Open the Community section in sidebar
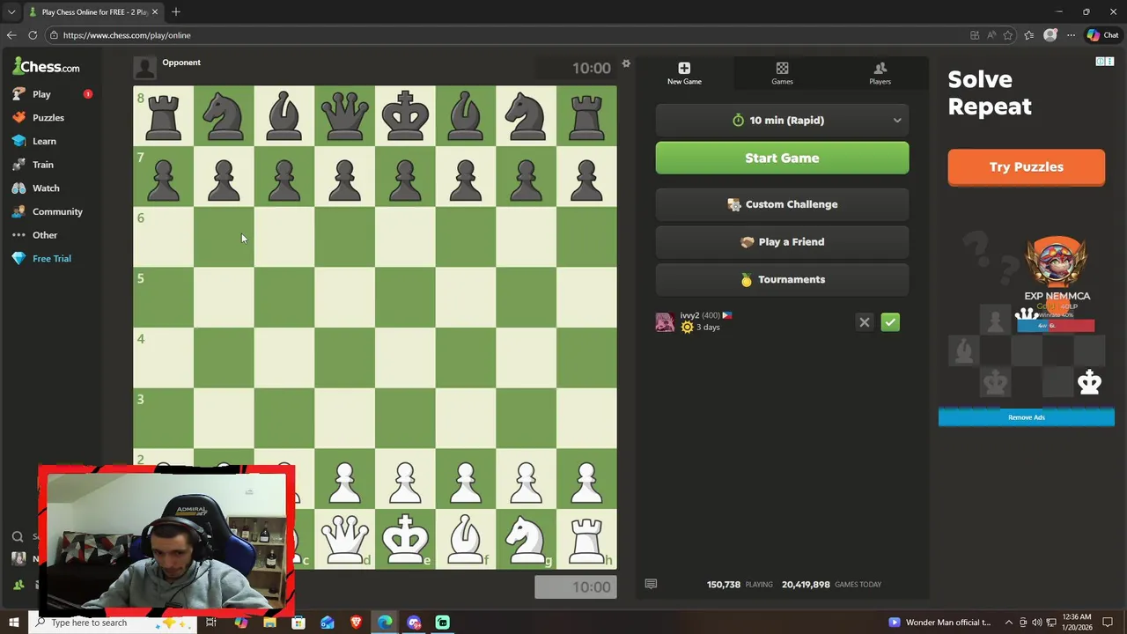This screenshot has height=634, width=1127. (x=47, y=212)
